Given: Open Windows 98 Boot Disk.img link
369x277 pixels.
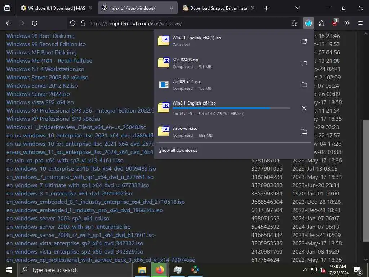Looking at the screenshot, I should point(40,36).
